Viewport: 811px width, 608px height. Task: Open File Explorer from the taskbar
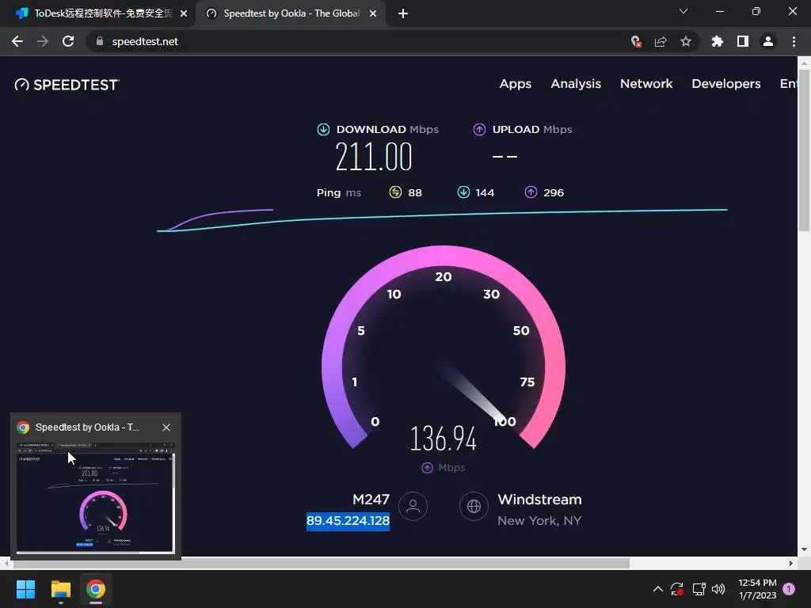60,589
